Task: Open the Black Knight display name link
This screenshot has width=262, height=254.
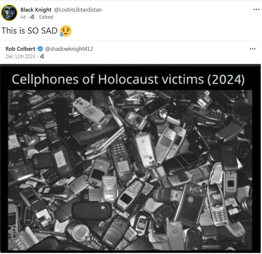Action: (x=36, y=10)
